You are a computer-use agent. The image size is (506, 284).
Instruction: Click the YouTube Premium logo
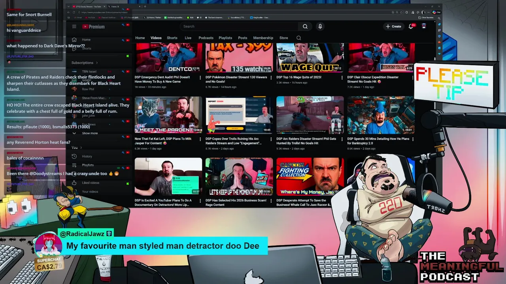(x=93, y=26)
